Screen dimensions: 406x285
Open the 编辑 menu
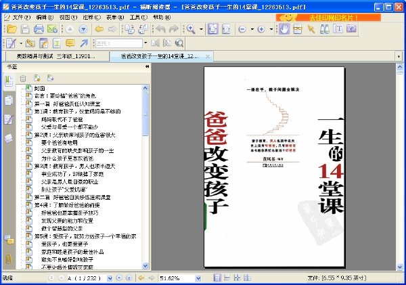coord(45,18)
